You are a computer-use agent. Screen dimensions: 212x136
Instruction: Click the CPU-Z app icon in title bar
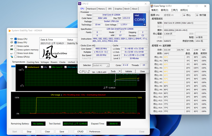[80, 4]
